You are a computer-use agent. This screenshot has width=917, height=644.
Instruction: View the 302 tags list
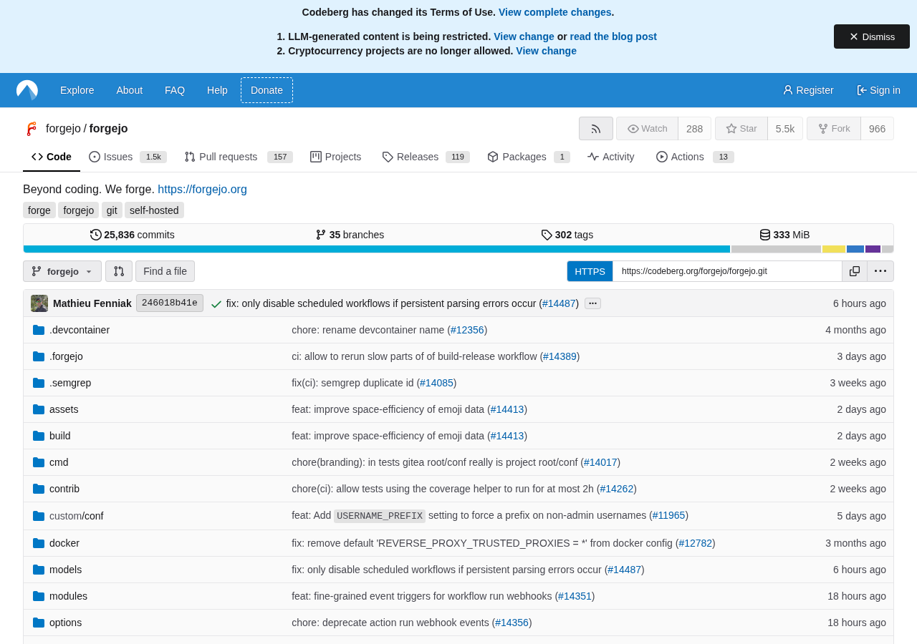567,235
